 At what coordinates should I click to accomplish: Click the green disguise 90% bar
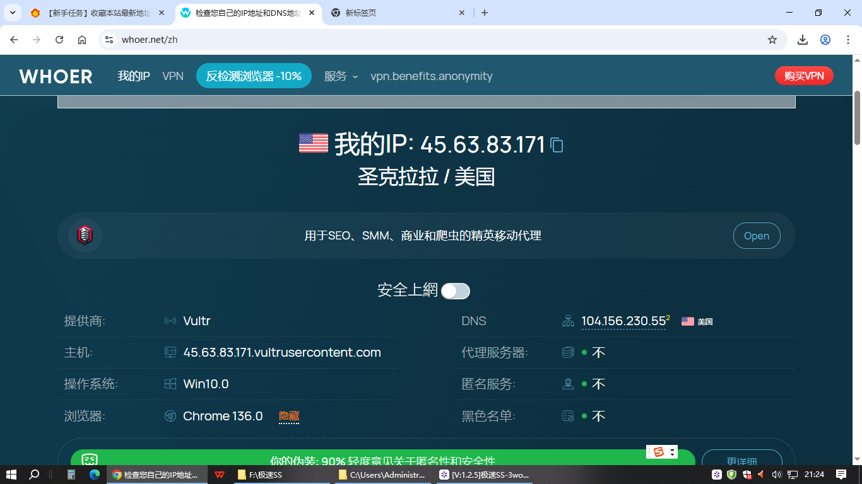[382, 458]
